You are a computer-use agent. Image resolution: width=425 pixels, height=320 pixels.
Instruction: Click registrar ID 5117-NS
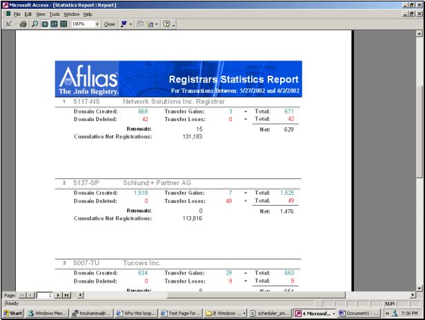pyautogui.click(x=86, y=102)
